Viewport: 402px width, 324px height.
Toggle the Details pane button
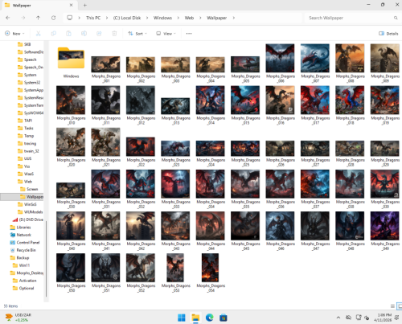pos(388,34)
